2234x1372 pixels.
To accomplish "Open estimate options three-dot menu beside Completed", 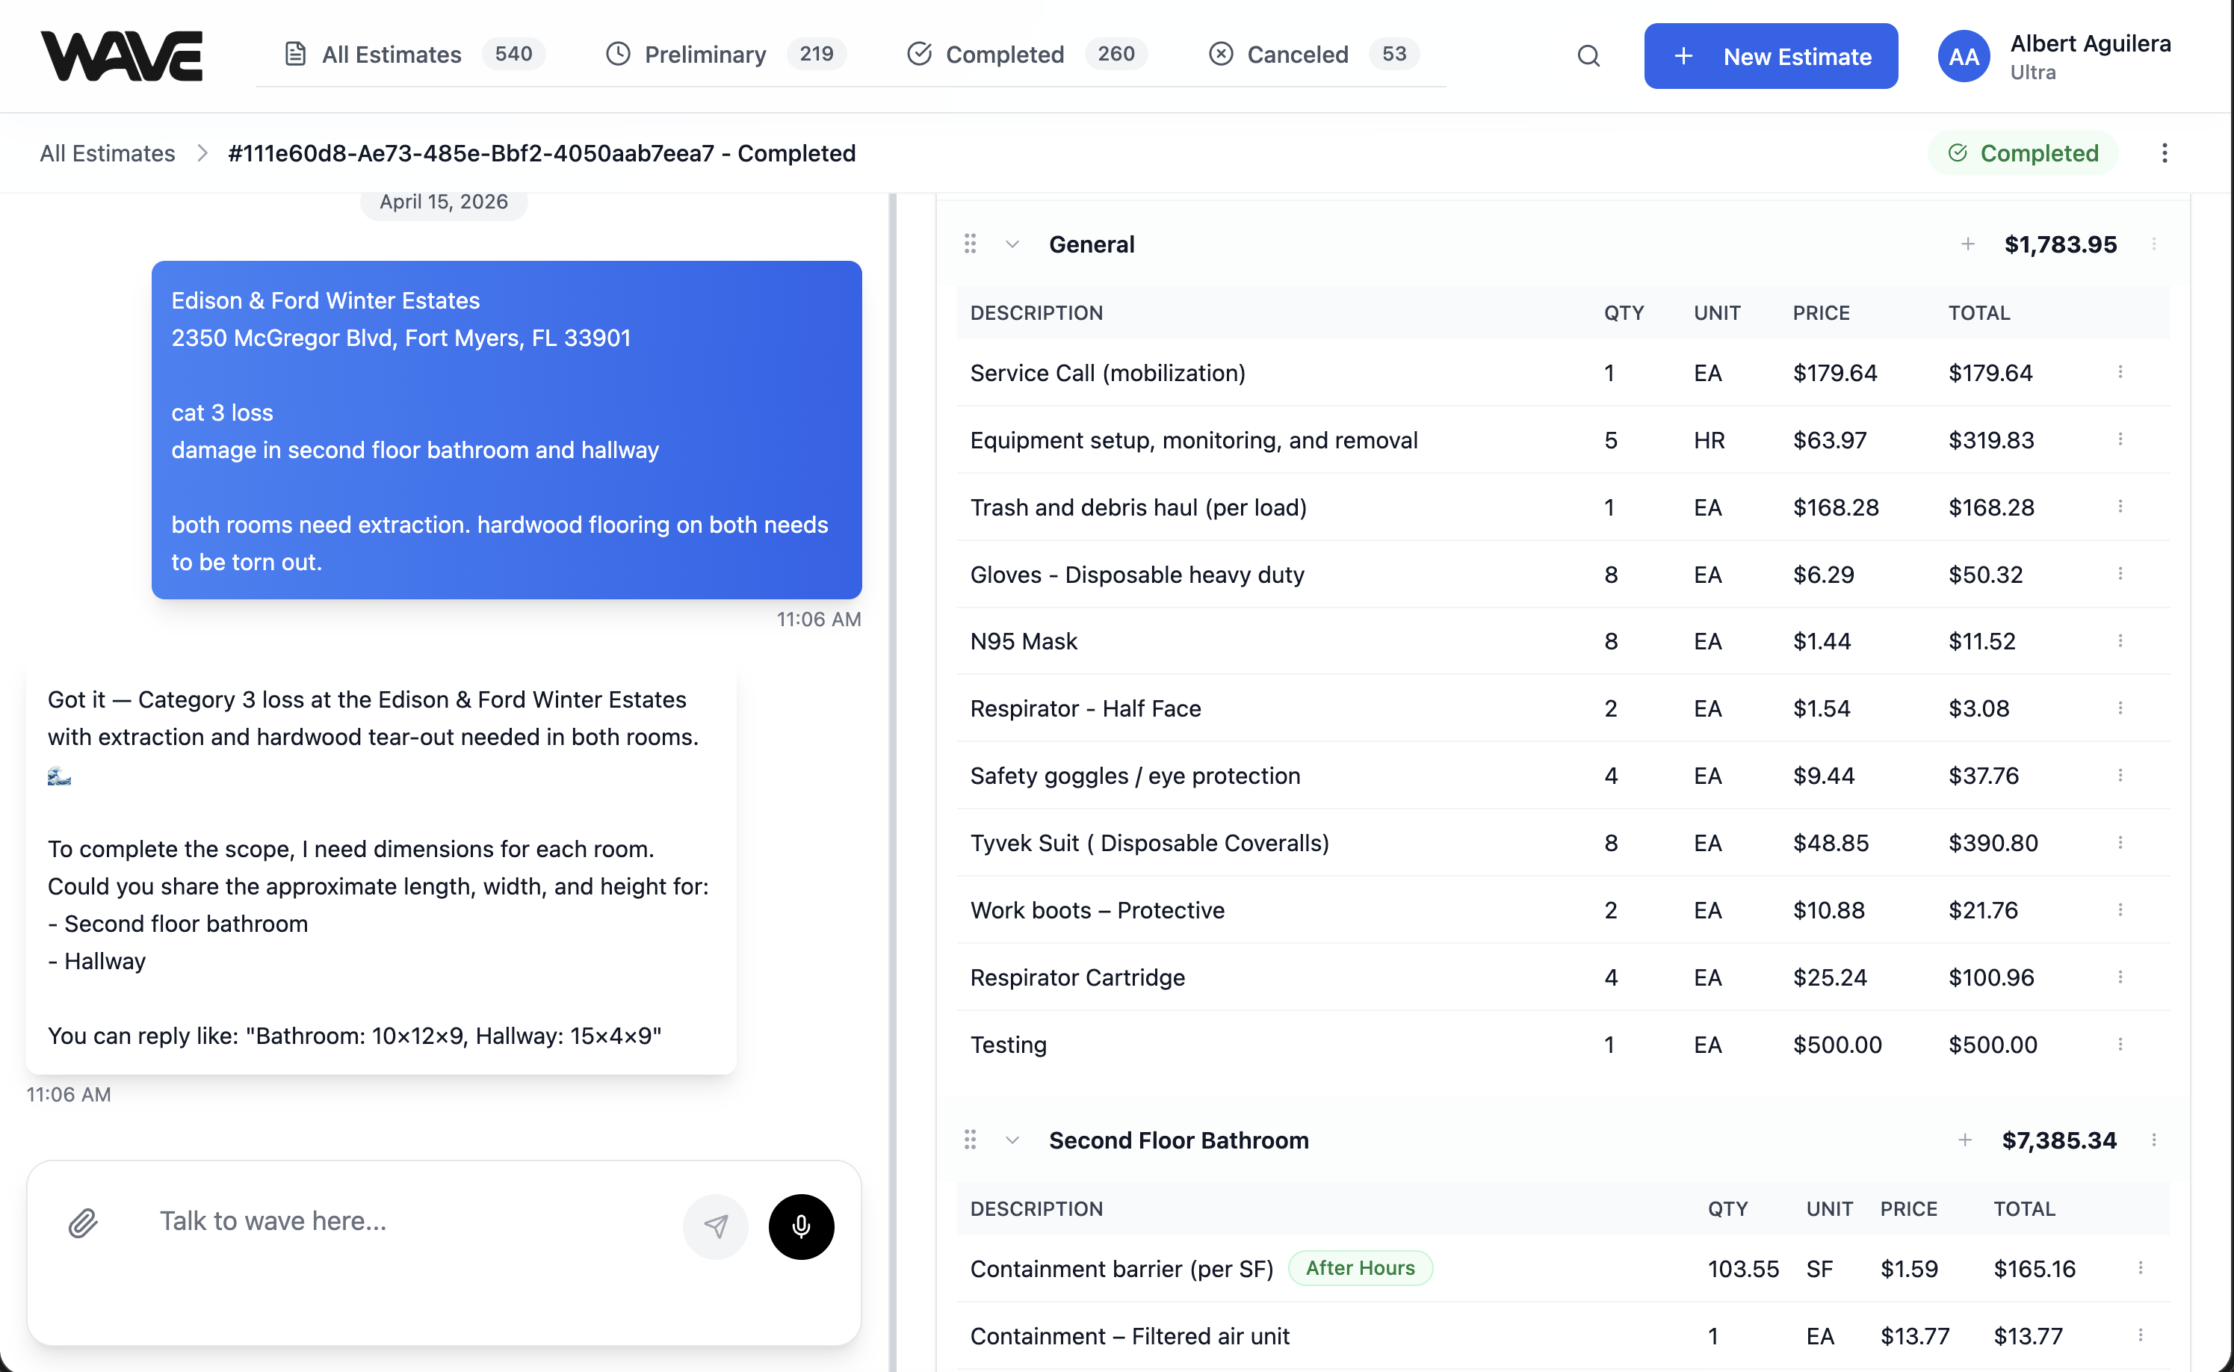I will (2165, 152).
